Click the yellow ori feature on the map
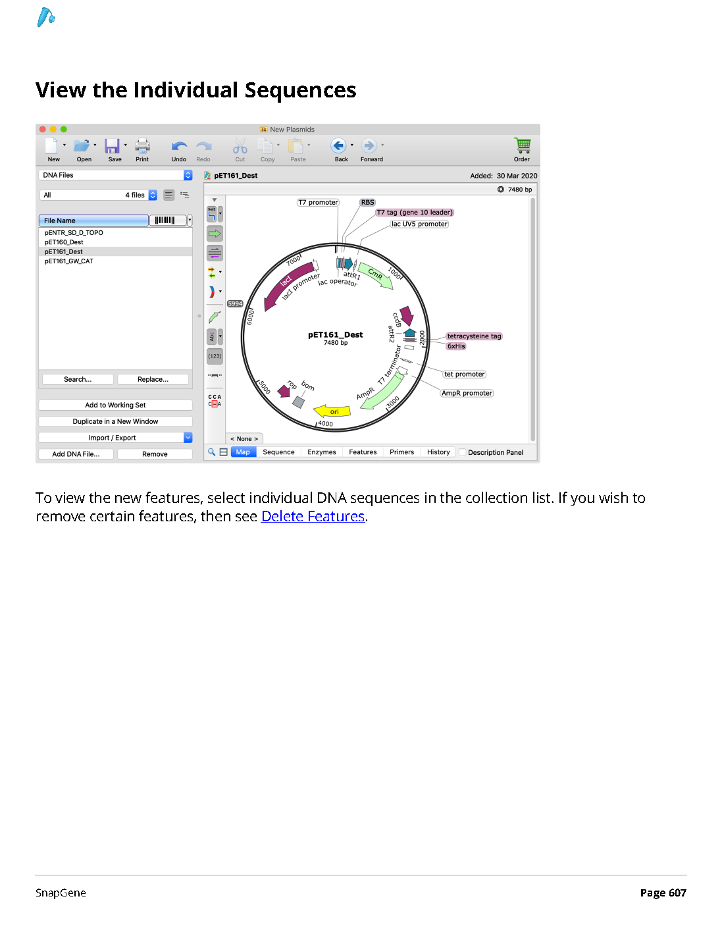Screen dimensions: 722x934 click(333, 412)
